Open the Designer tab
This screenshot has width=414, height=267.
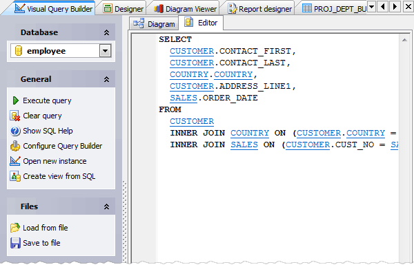click(124, 9)
